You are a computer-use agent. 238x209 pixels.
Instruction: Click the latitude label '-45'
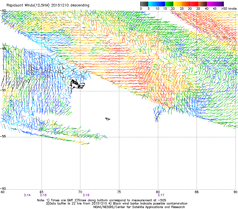click(x=3, y=49)
